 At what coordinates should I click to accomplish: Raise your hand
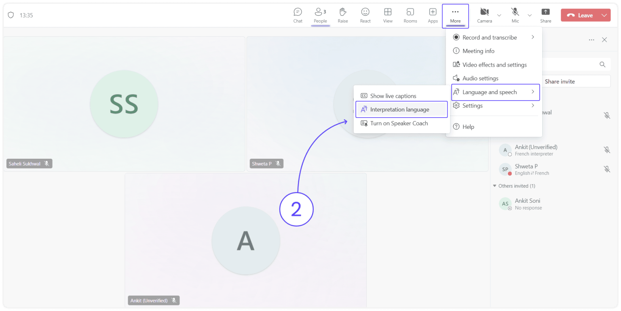pos(342,15)
